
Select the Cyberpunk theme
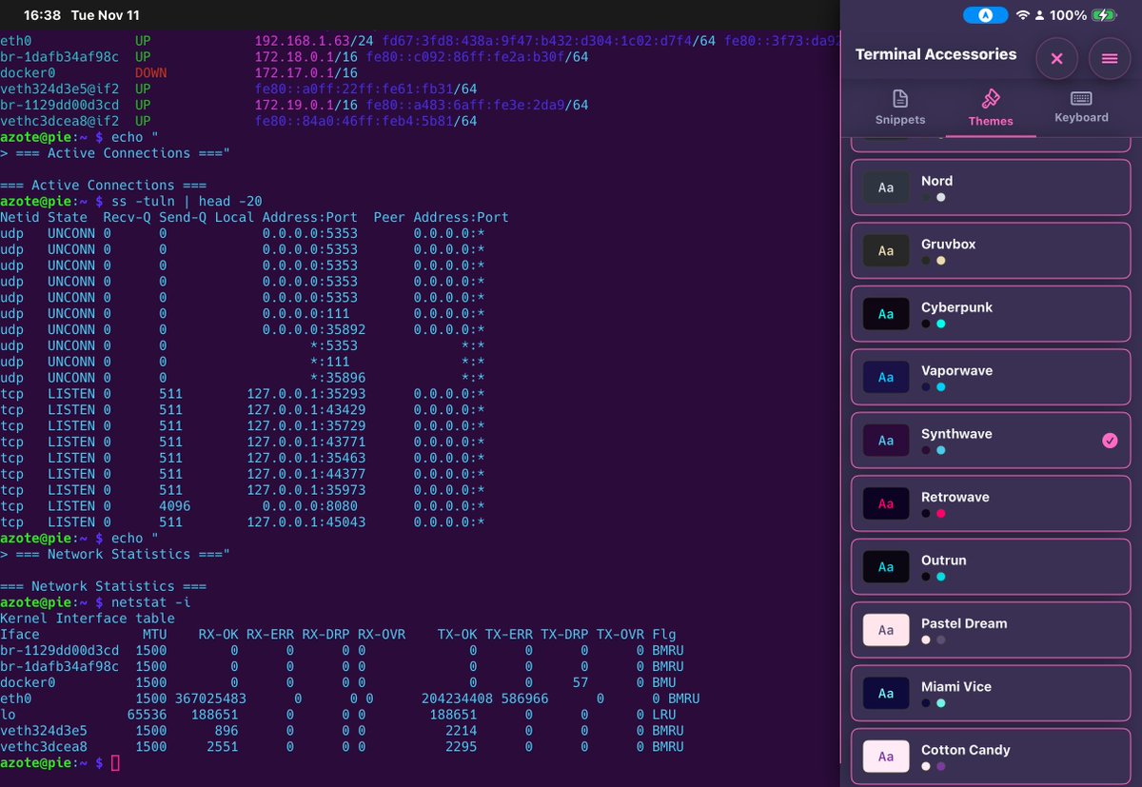[x=991, y=314]
